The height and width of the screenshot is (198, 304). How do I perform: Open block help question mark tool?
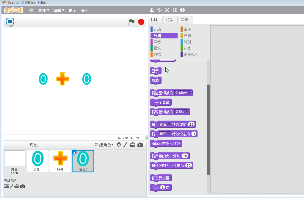(x=182, y=10)
